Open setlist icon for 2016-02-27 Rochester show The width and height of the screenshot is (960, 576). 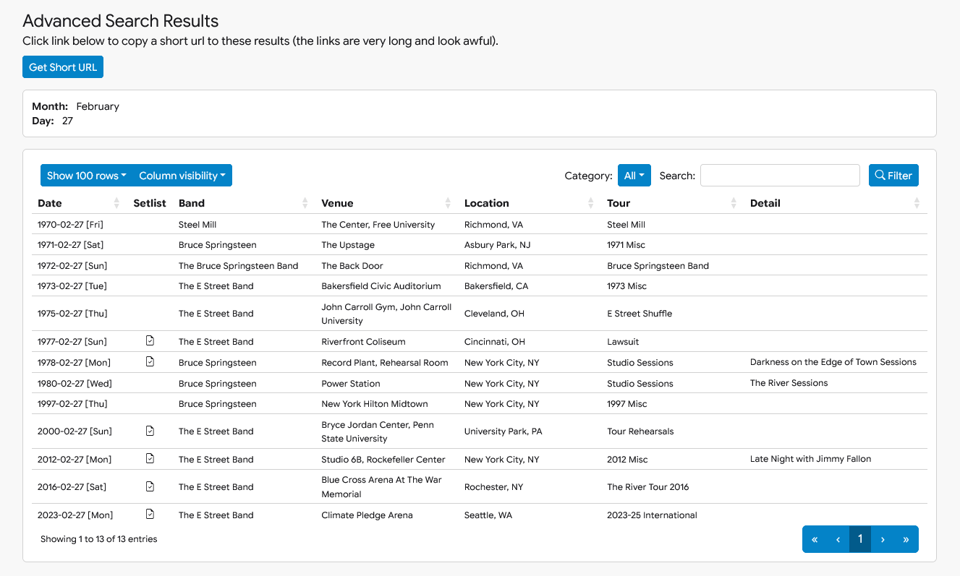150,486
